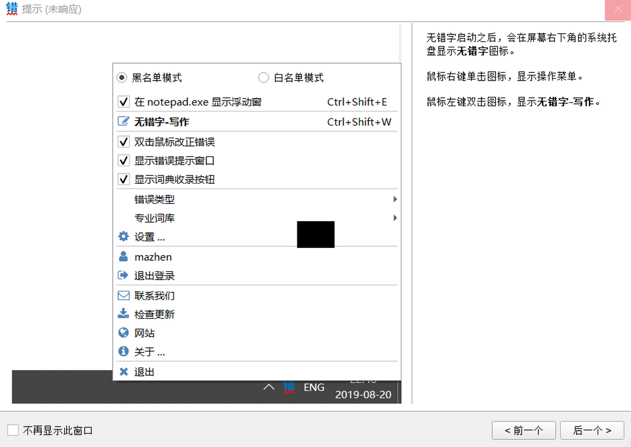The height and width of the screenshot is (447, 631).
Task: Click the 错 tray icon in taskbar
Action: coord(289,387)
